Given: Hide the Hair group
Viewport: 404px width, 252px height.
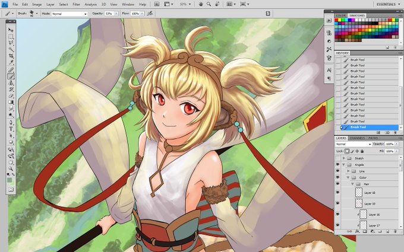Looking at the screenshot, I should [338, 184].
